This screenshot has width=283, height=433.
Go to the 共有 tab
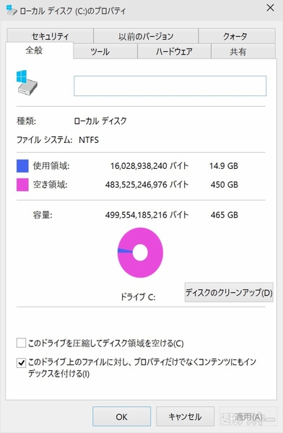[243, 51]
